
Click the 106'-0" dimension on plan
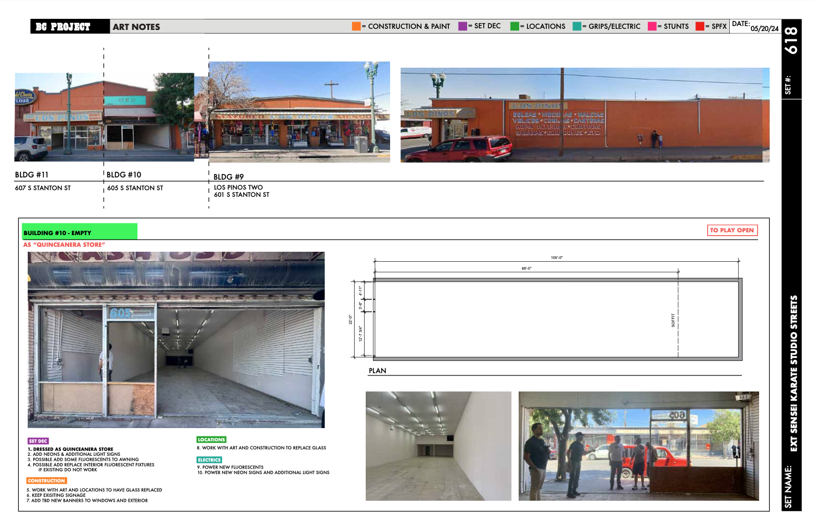(556, 257)
